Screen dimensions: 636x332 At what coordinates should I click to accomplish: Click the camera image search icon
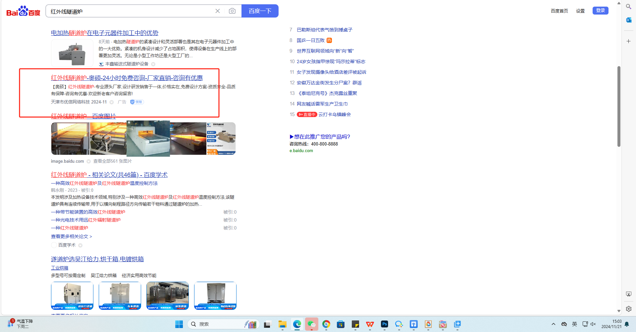click(232, 11)
